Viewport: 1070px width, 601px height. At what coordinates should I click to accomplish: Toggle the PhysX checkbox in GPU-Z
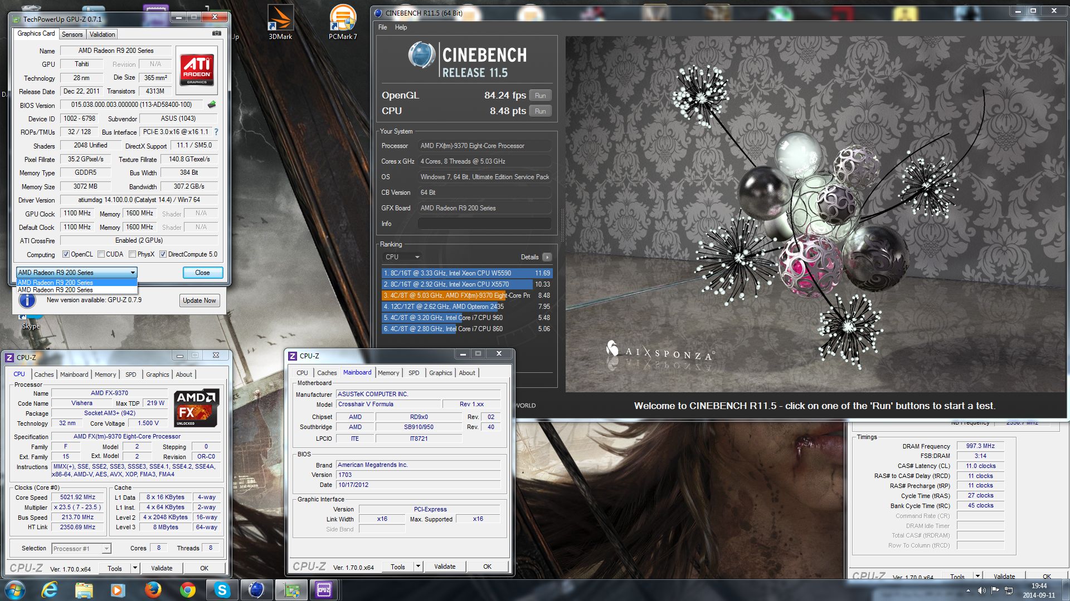[x=132, y=254]
